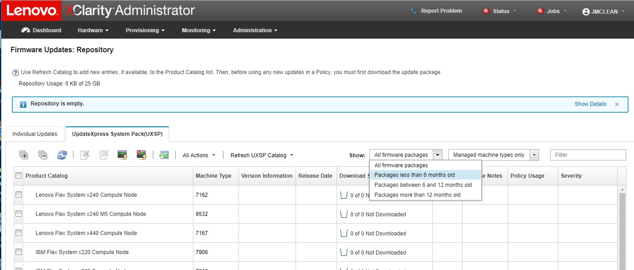Click the collapse all icon in toolbar

click(x=43, y=155)
